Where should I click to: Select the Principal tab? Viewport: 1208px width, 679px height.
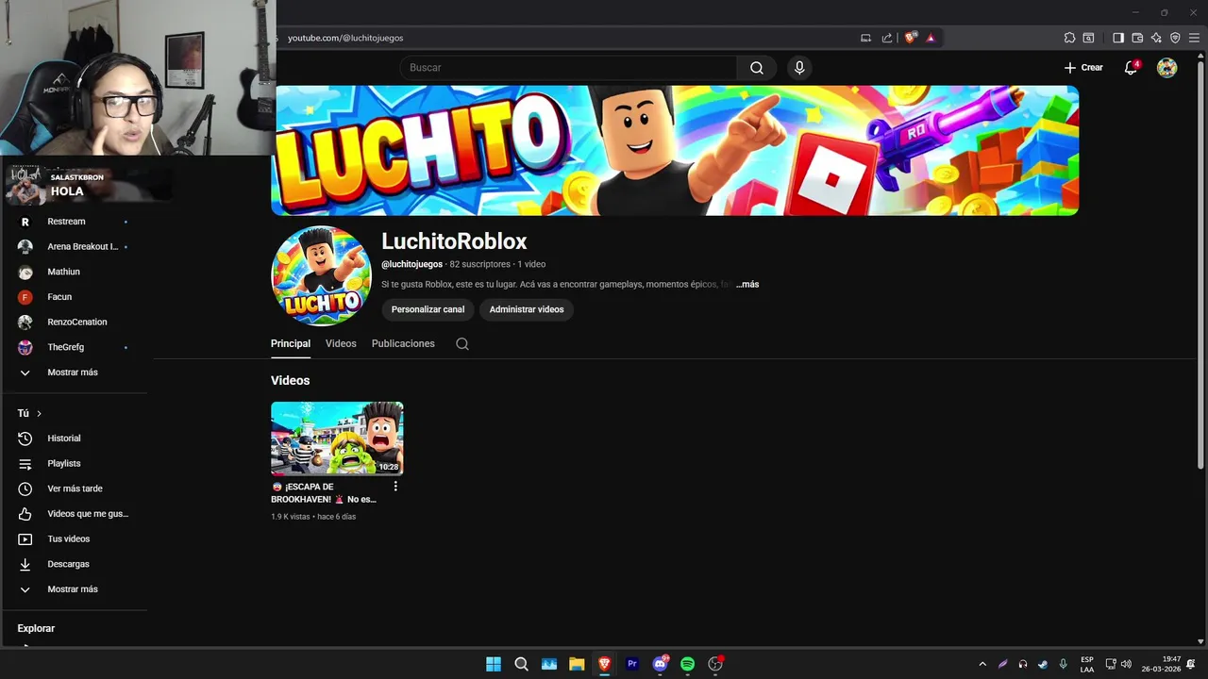click(291, 343)
